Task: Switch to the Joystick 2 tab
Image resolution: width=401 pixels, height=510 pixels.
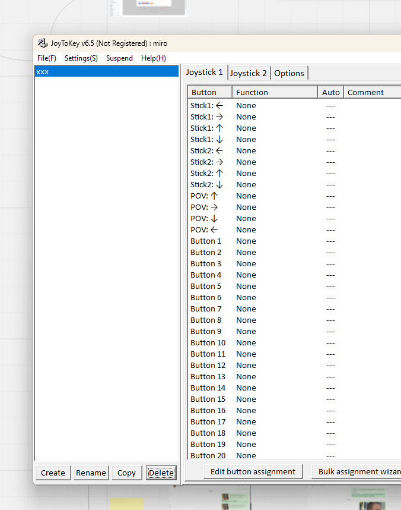Action: pyautogui.click(x=249, y=73)
